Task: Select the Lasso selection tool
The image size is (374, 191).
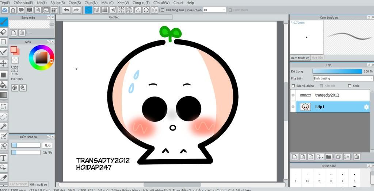Action: [4, 116]
